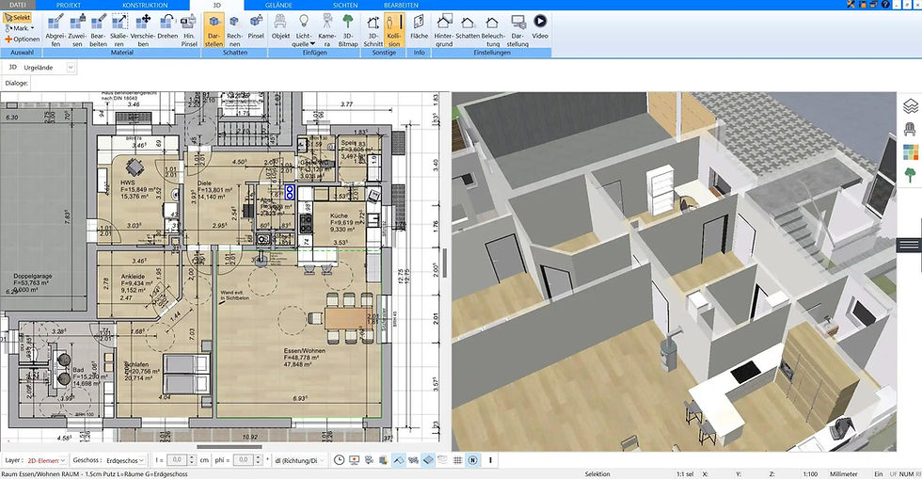This screenshot has width=922, height=479.
Task: Click the Küche room label
Action: pyautogui.click(x=339, y=216)
